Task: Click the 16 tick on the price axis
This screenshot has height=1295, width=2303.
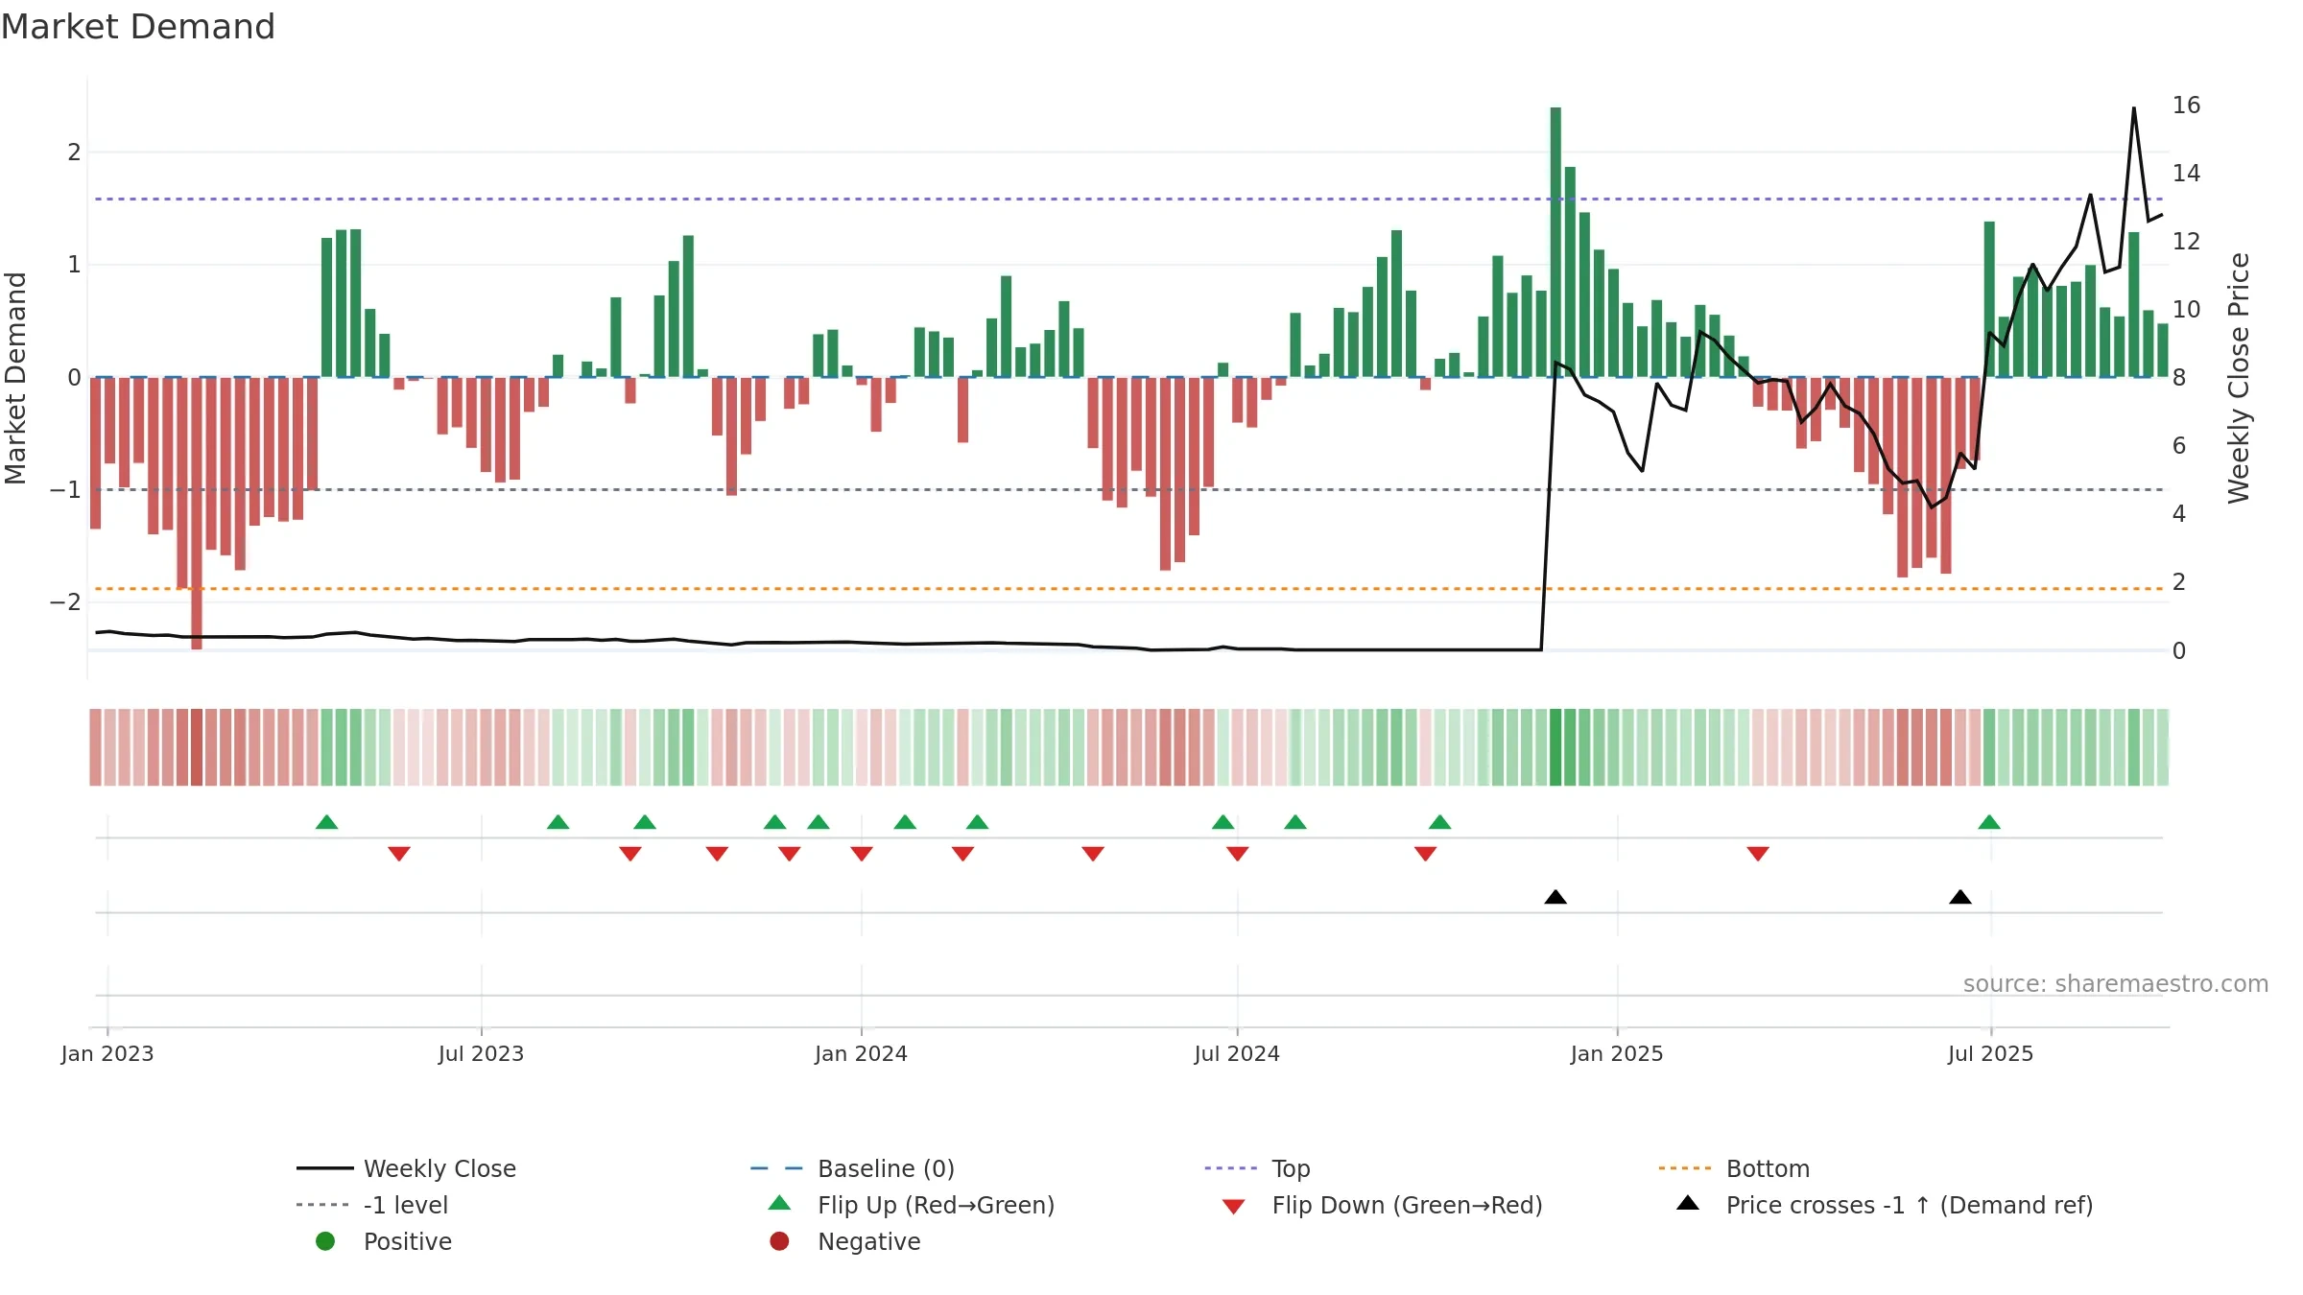Action: pos(2187,106)
